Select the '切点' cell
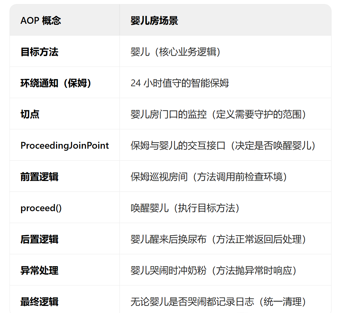Image resolution: width=339 pixels, height=313 pixels. point(64,114)
